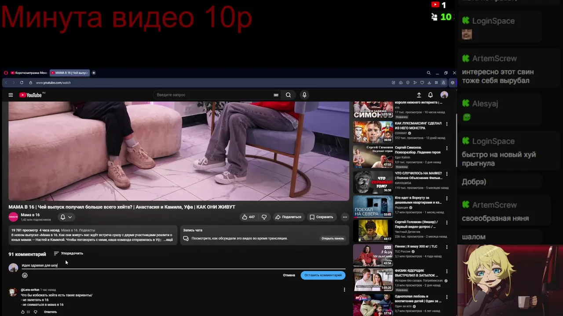
Task: Open a new browser tab
Action: coord(93,73)
